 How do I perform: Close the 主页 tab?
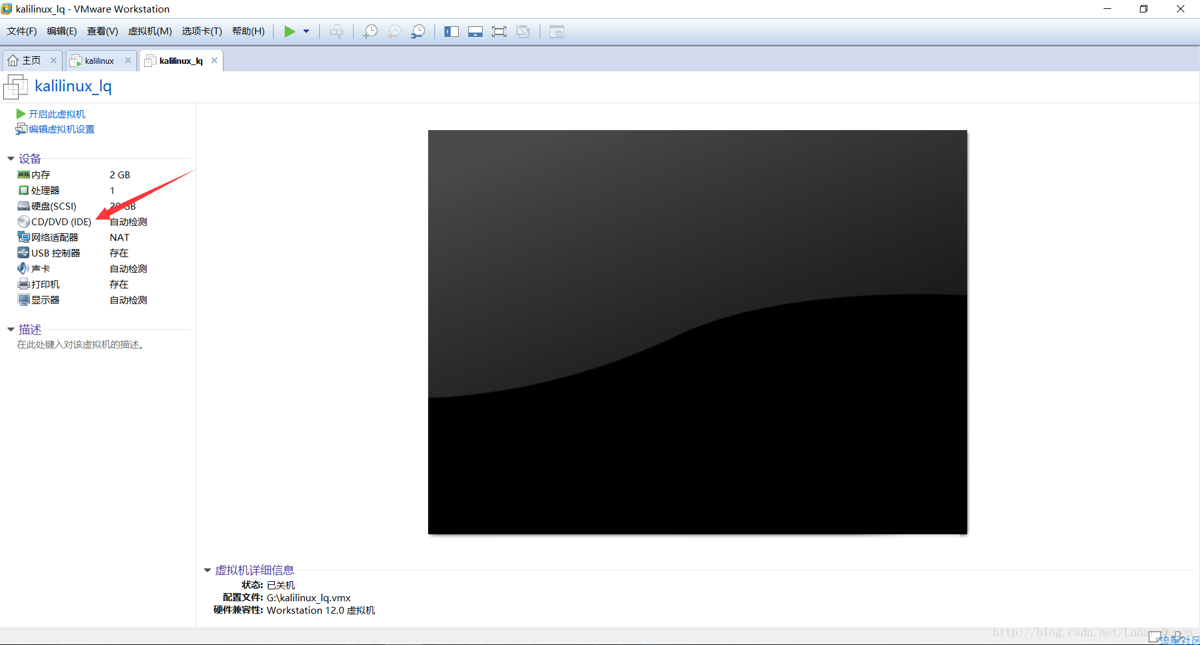(53, 61)
